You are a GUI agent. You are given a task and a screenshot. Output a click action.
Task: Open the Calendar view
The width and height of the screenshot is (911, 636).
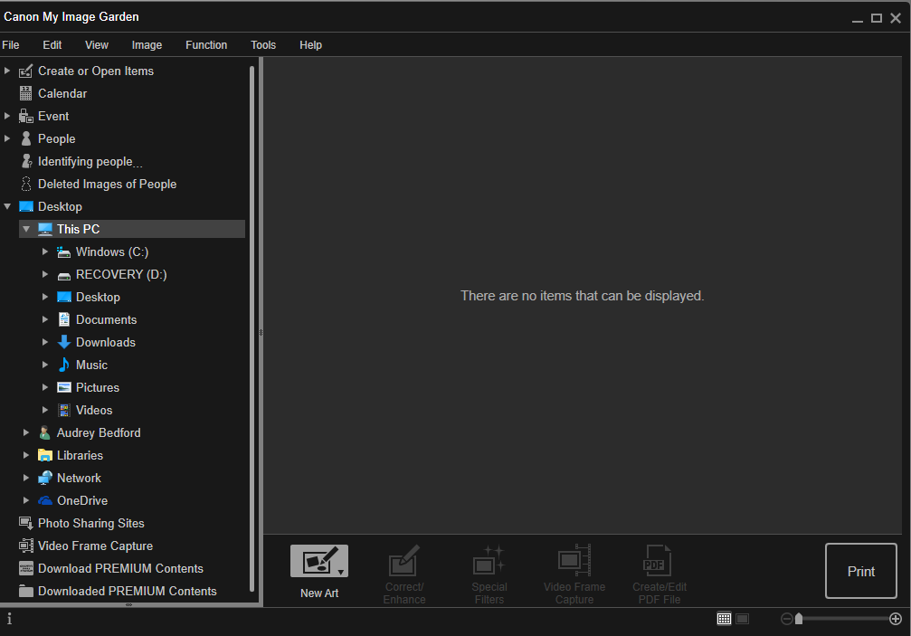tap(62, 93)
